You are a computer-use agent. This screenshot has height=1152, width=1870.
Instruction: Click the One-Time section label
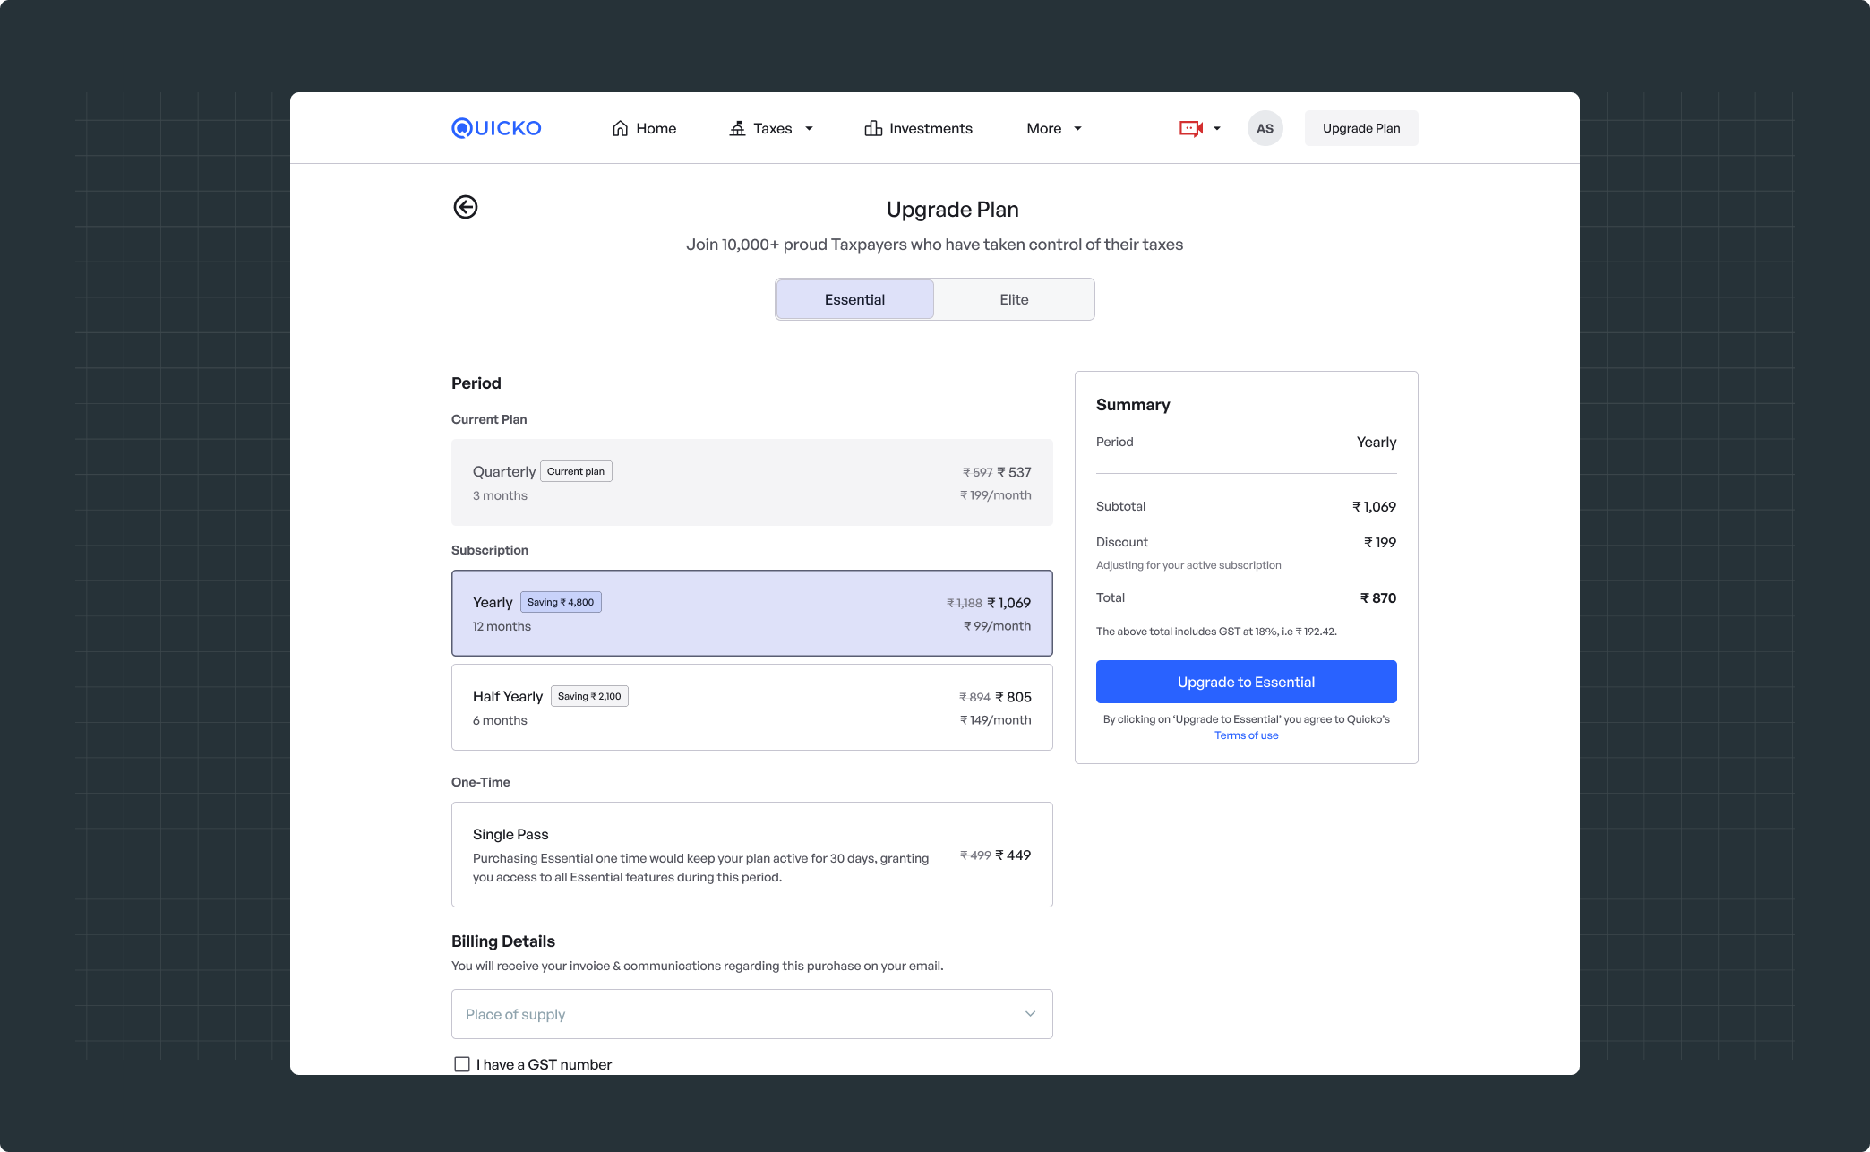pyautogui.click(x=481, y=782)
